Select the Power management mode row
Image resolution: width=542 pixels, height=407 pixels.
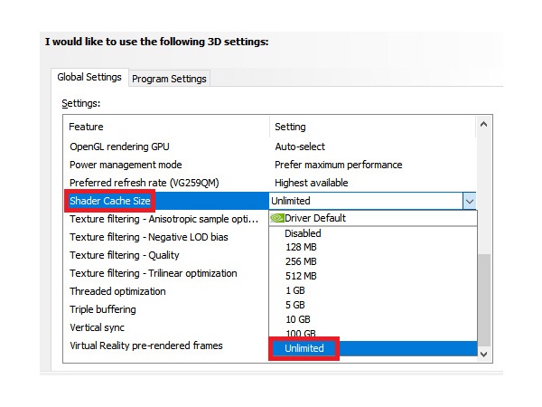point(126,165)
